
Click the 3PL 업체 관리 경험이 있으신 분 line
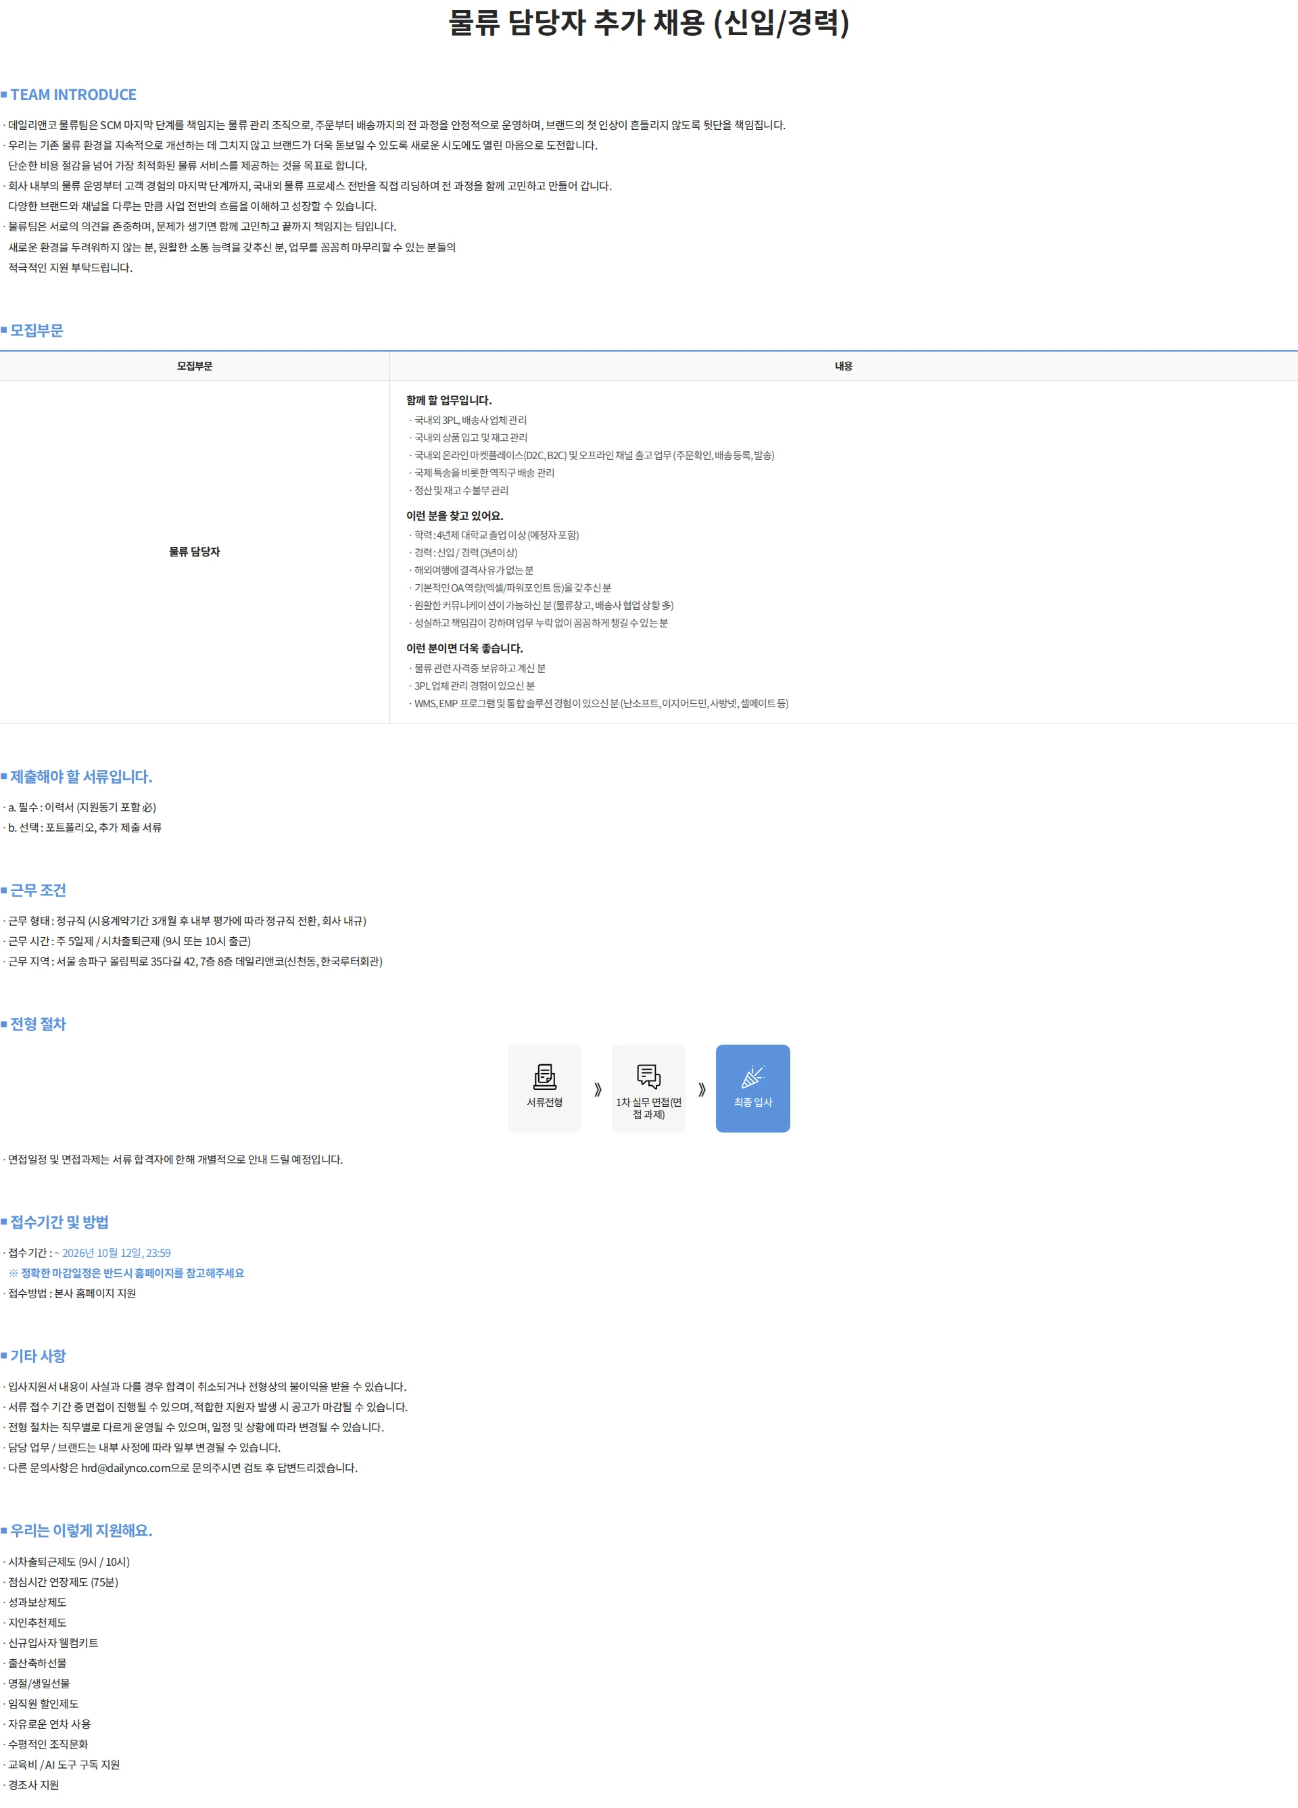click(x=474, y=686)
